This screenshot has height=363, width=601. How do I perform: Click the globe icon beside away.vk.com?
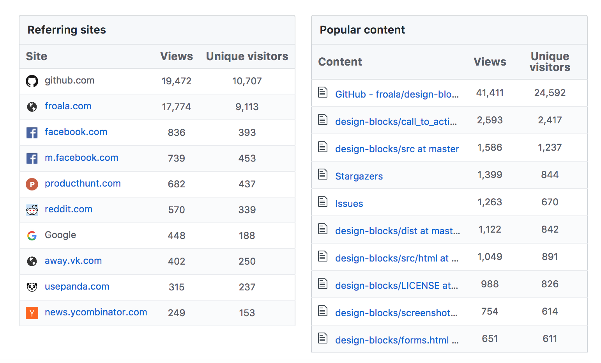pos(32,262)
